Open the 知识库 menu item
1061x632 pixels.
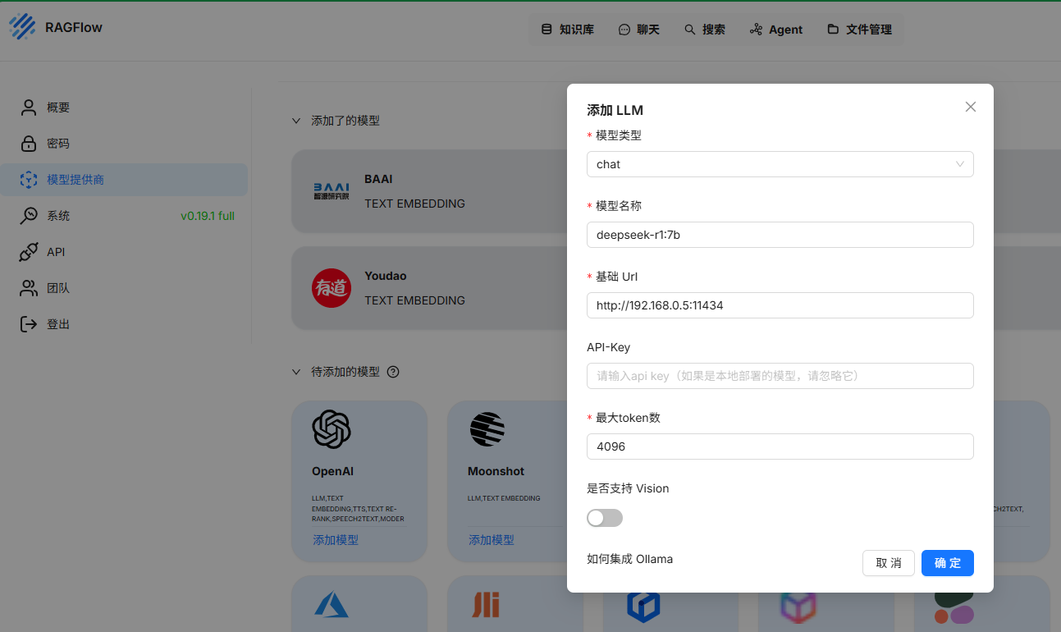coord(566,29)
